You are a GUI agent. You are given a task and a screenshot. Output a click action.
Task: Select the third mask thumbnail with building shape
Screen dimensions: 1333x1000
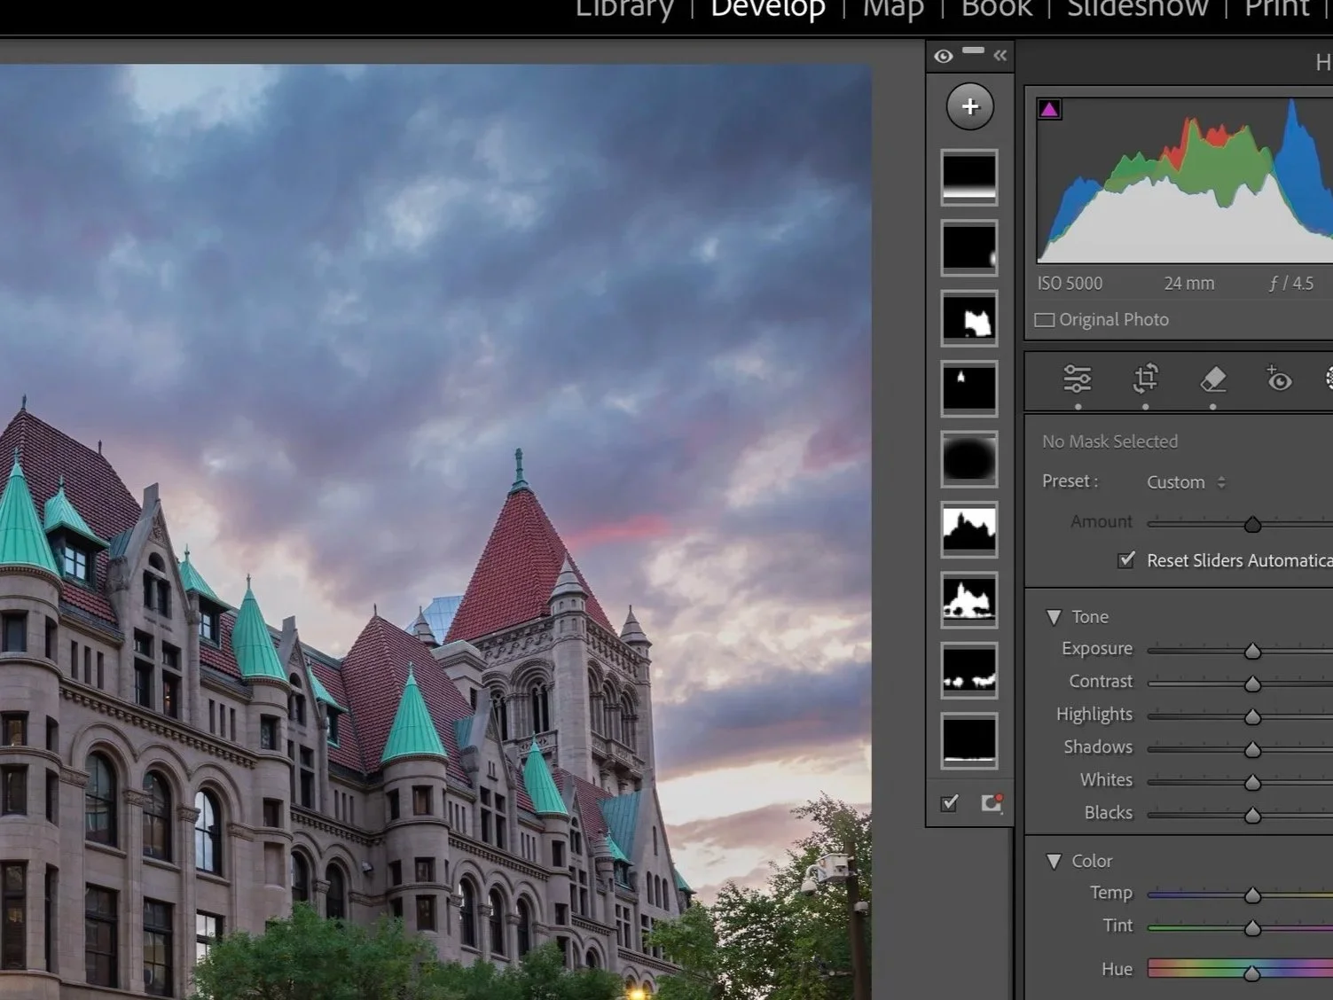(x=968, y=317)
